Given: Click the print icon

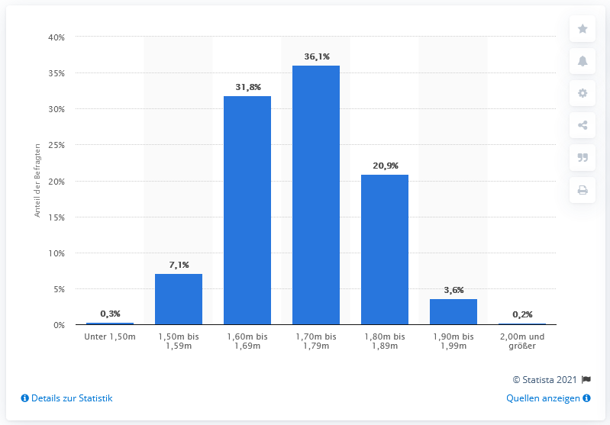Looking at the screenshot, I should pos(583,190).
